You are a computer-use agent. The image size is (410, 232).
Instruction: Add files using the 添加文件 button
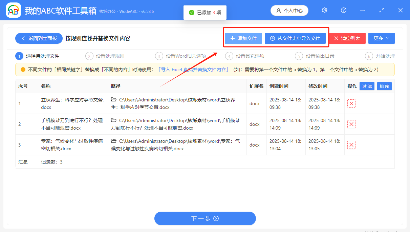pyautogui.click(x=243, y=38)
